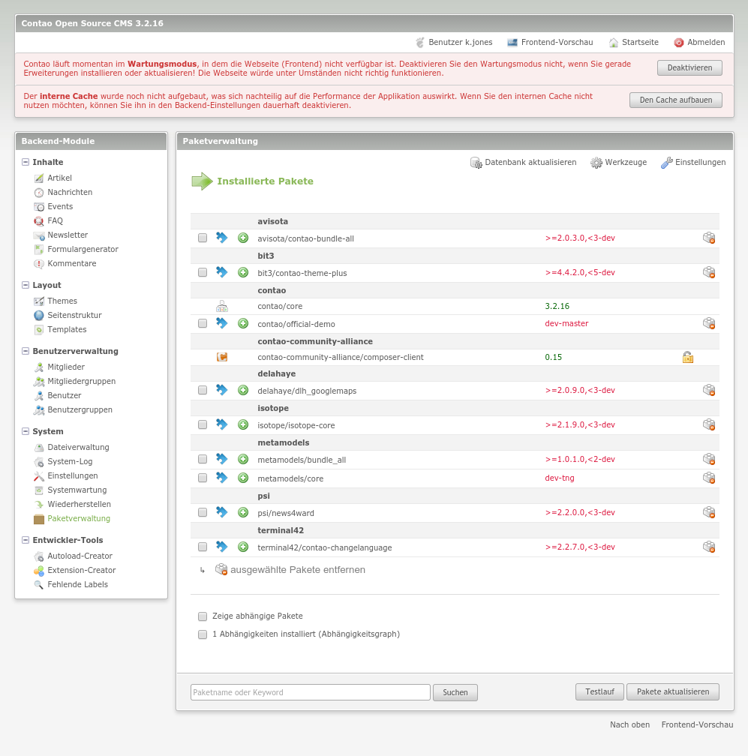The image size is (748, 756).
Task: Click the Datenbank aktualisieren database icon
Action: 476,163
